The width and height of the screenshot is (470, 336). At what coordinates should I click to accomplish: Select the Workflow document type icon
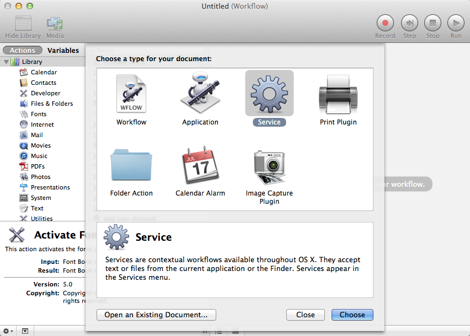point(131,93)
